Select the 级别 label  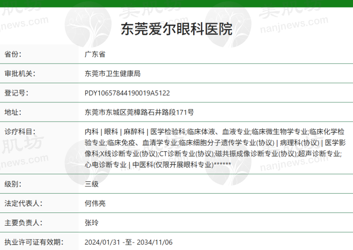coord(13,184)
